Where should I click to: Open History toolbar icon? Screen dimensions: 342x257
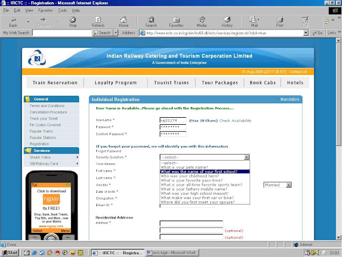pos(227,22)
